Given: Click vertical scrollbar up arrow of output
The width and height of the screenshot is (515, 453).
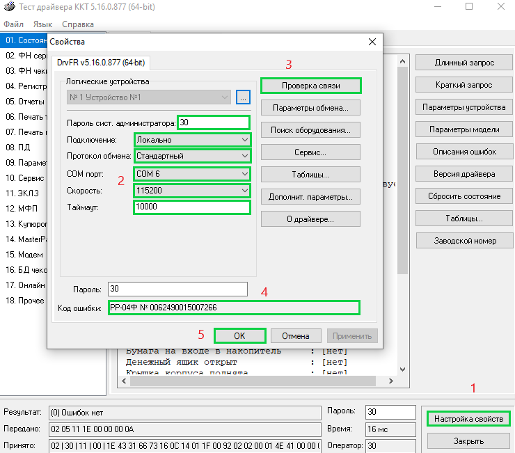Looking at the screenshot, I should click(403, 61).
